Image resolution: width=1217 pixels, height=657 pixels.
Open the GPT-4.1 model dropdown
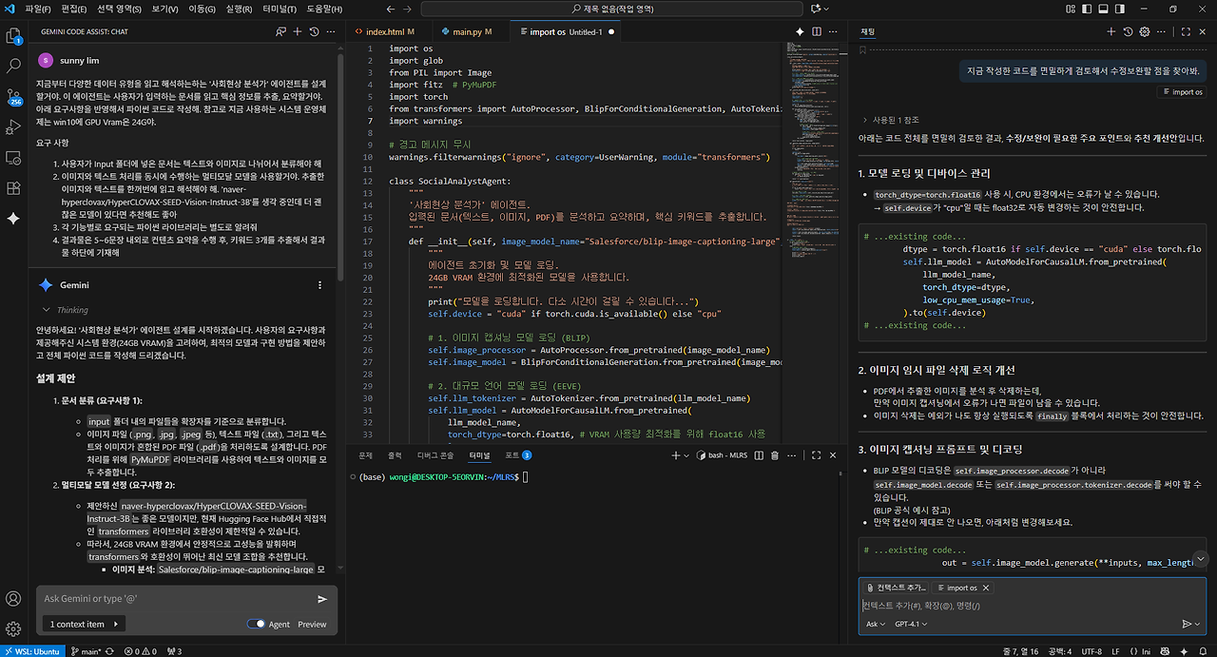click(911, 625)
